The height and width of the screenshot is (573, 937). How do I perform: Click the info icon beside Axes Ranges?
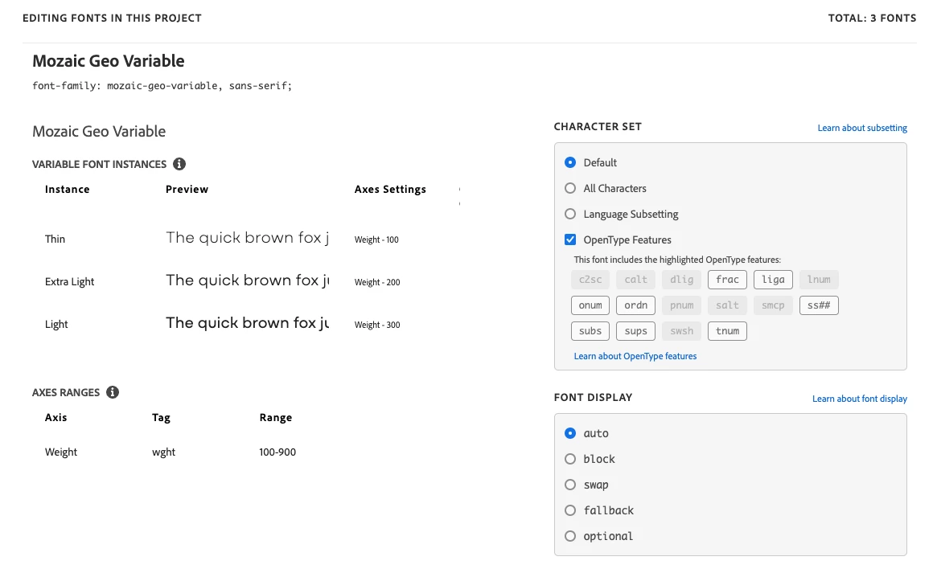(113, 392)
